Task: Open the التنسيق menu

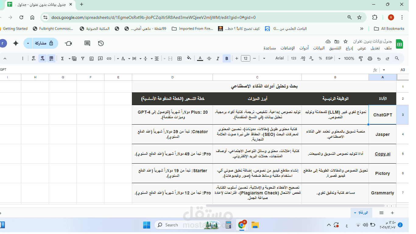Action: coord(335,48)
